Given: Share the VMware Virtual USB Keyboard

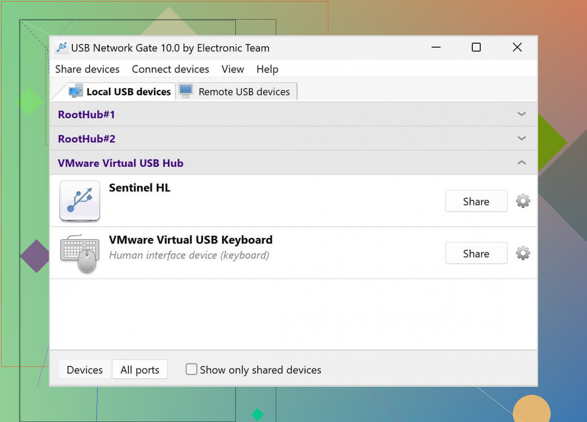Looking at the screenshot, I should pos(476,253).
